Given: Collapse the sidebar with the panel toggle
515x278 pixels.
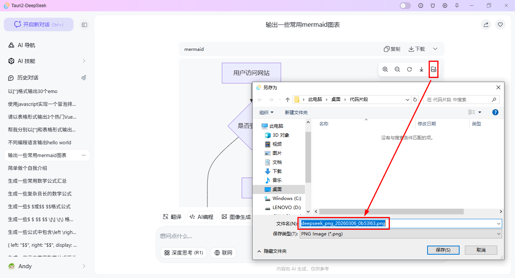Looking at the screenshot, I should point(84,24).
